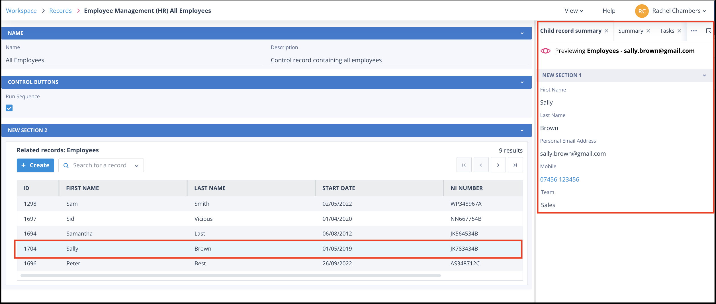Switch to the Child record summary tab

[571, 31]
